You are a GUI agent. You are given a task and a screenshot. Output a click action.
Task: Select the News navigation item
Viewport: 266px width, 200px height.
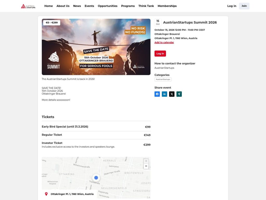[77, 6]
